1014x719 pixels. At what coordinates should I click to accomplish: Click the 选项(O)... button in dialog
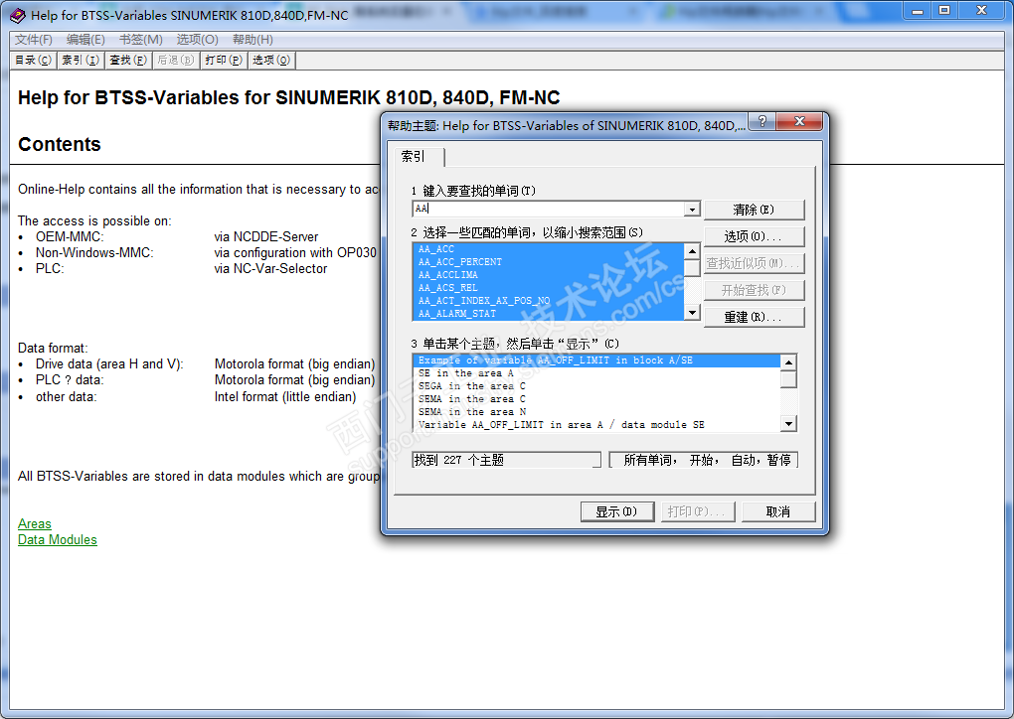point(754,236)
